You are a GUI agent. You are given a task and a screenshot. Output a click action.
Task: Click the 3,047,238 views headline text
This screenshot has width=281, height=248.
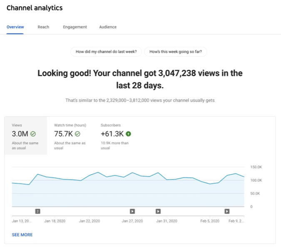coord(140,79)
